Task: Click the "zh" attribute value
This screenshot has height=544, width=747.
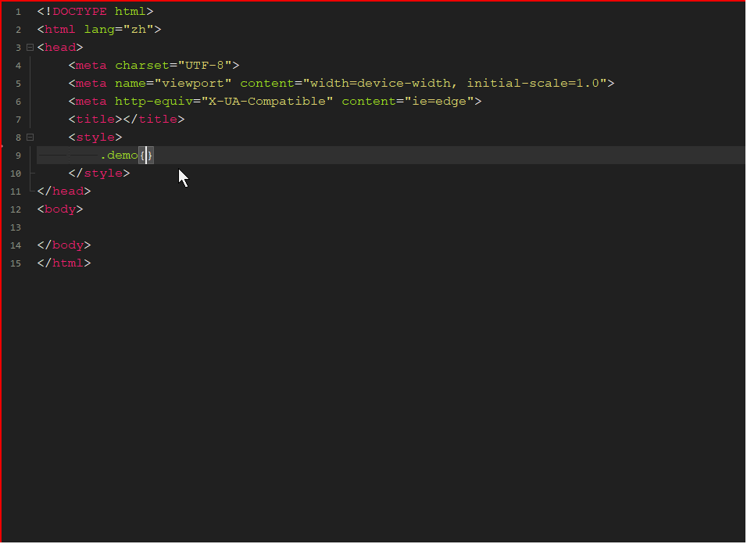Action: tap(138, 30)
